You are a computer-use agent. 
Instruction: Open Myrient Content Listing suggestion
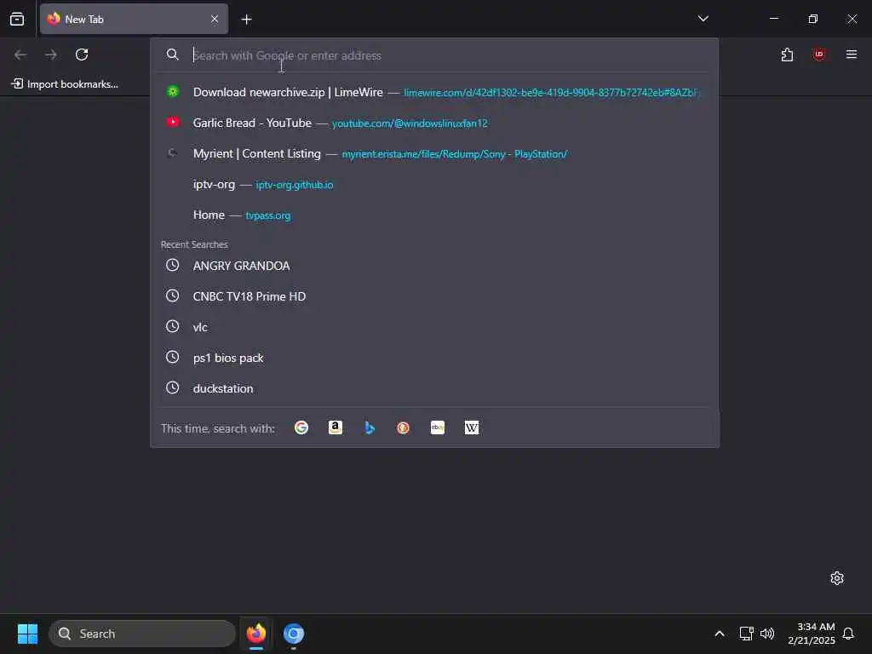434,153
